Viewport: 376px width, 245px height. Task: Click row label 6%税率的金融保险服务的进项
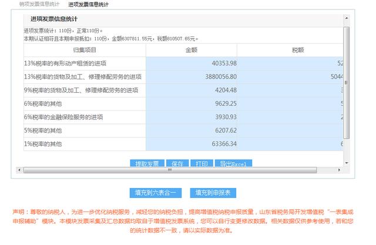[63, 117]
